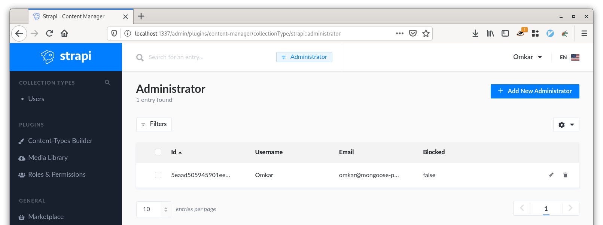603x225 pixels.
Task: Click the browser address bar URL
Action: point(238,34)
